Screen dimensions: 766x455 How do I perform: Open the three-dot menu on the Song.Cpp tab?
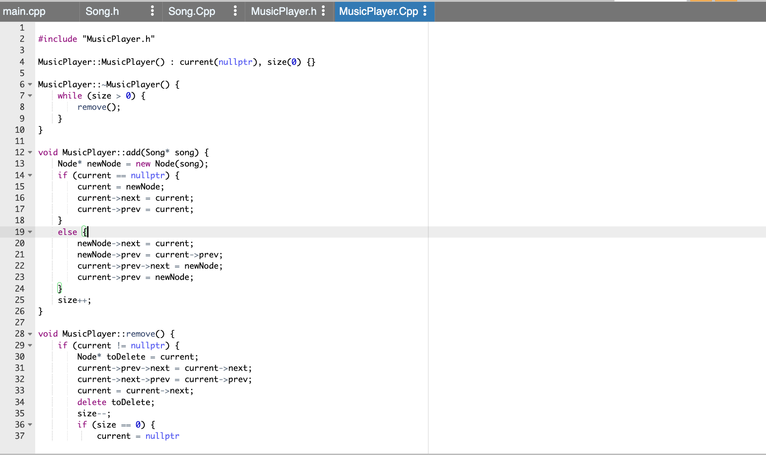pos(235,11)
